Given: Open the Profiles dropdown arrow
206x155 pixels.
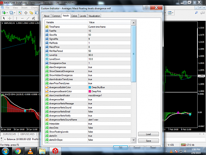Looking at the screenshot, I should [15, 13].
